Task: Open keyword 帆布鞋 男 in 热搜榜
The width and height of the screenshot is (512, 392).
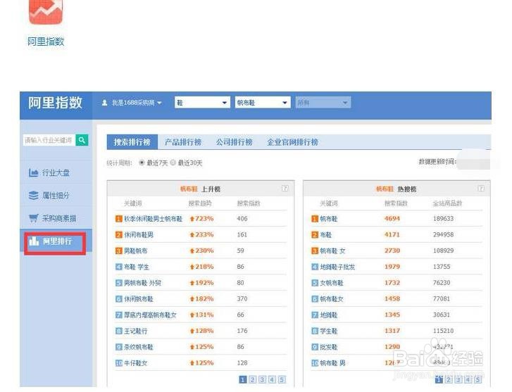Action: click(x=332, y=362)
